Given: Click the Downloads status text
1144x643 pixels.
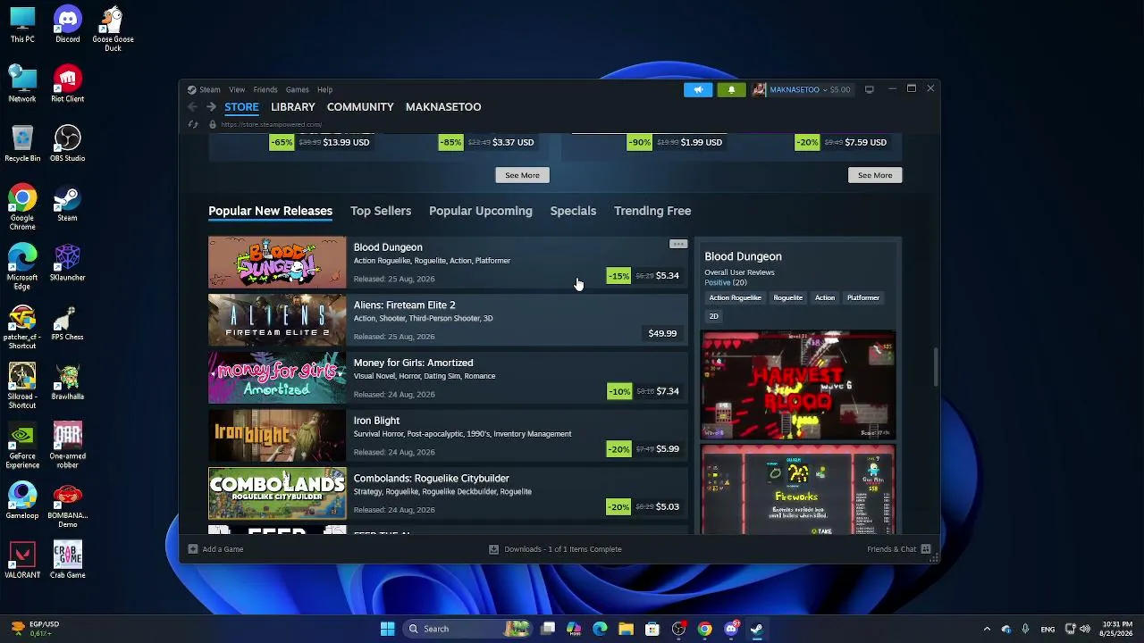Looking at the screenshot, I should click(x=563, y=549).
